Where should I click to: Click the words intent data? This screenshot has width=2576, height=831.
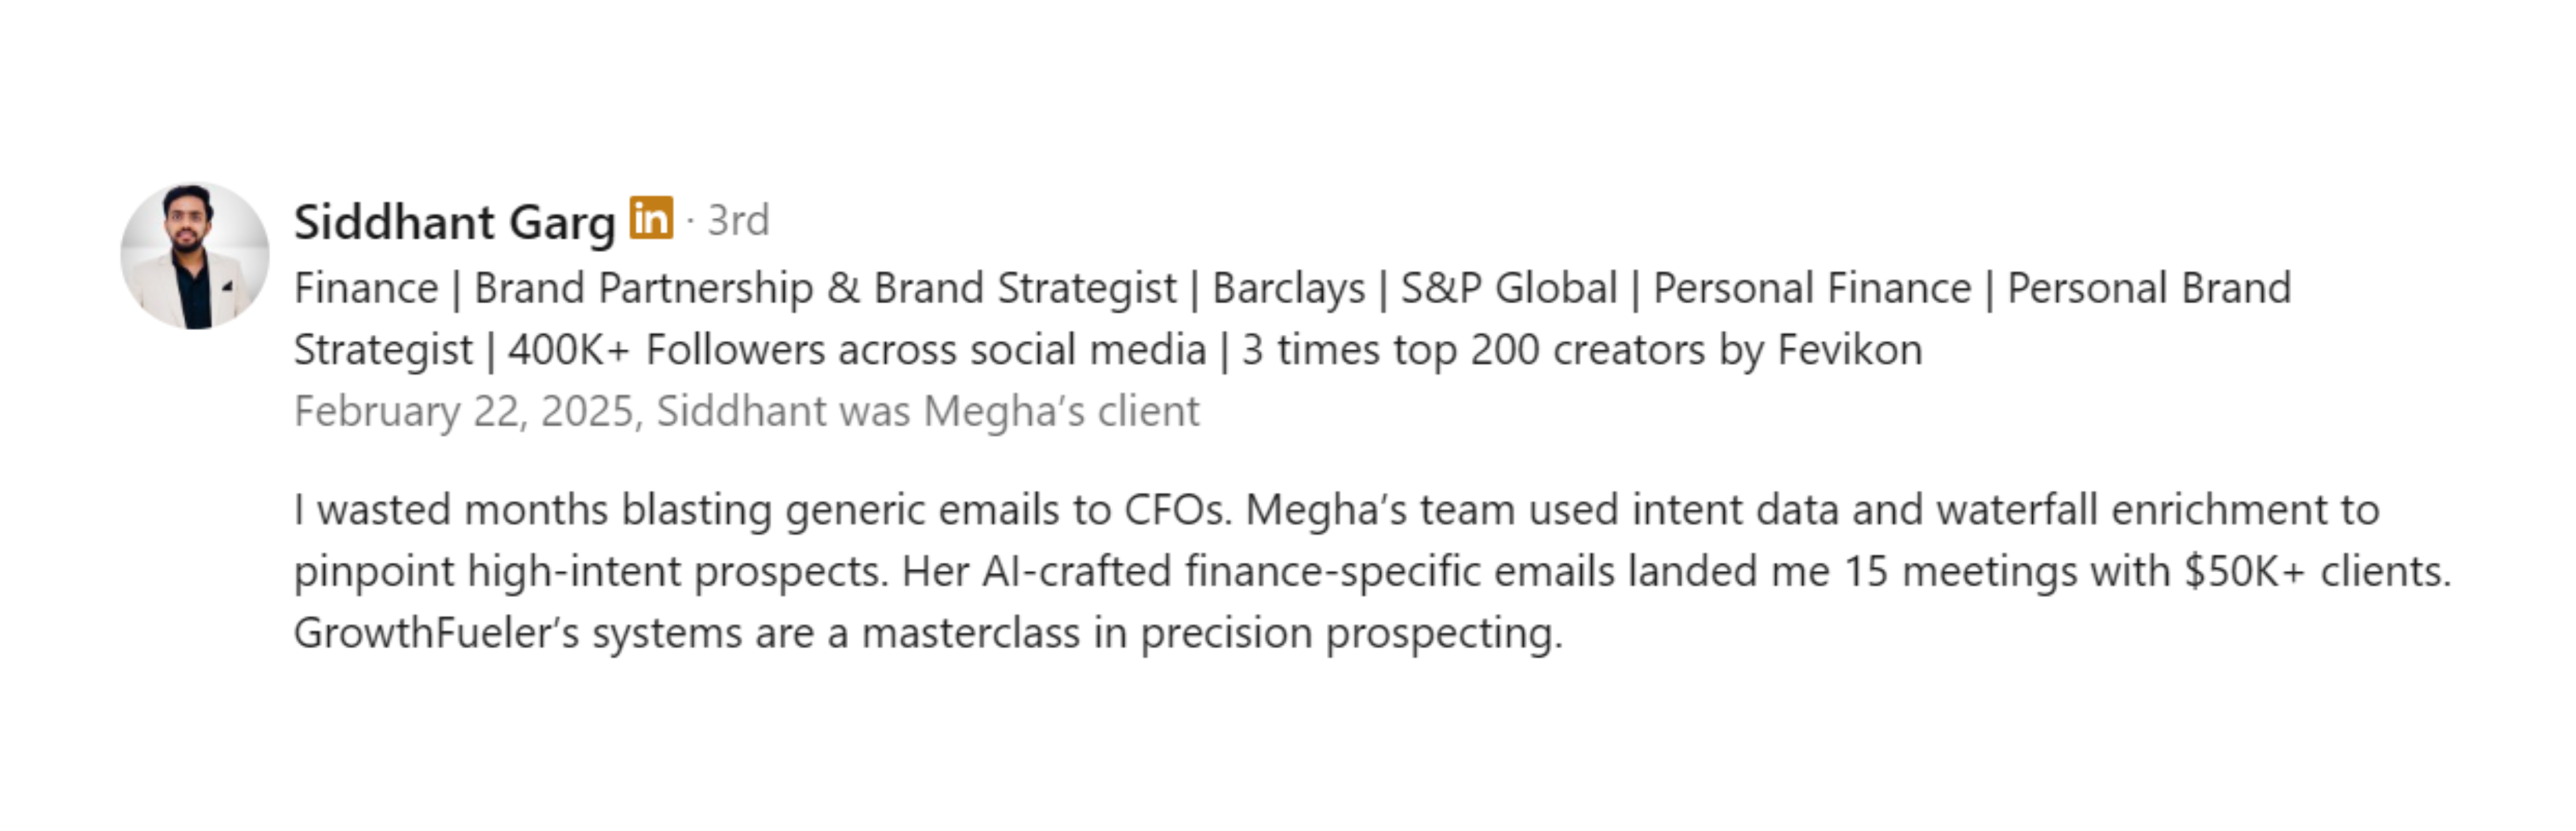pyautogui.click(x=1735, y=510)
